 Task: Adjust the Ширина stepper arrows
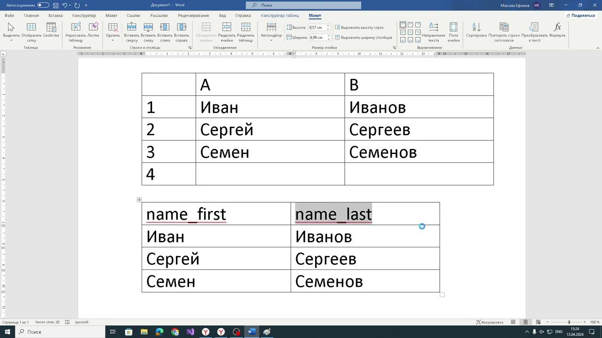click(328, 38)
